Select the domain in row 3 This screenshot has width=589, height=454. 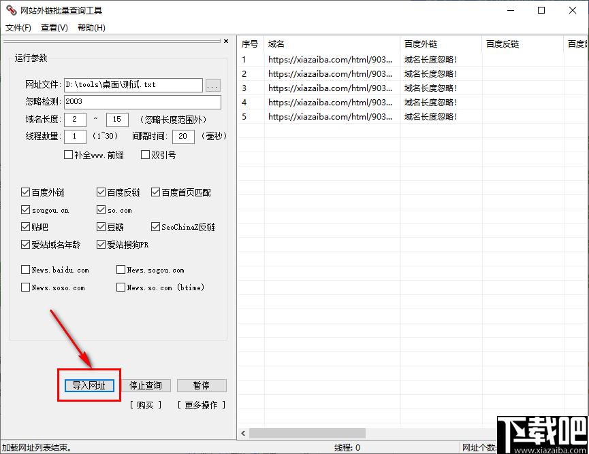tap(330, 88)
